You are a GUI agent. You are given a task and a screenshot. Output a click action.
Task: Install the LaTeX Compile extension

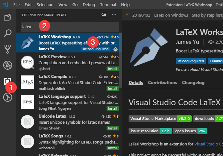(112, 89)
